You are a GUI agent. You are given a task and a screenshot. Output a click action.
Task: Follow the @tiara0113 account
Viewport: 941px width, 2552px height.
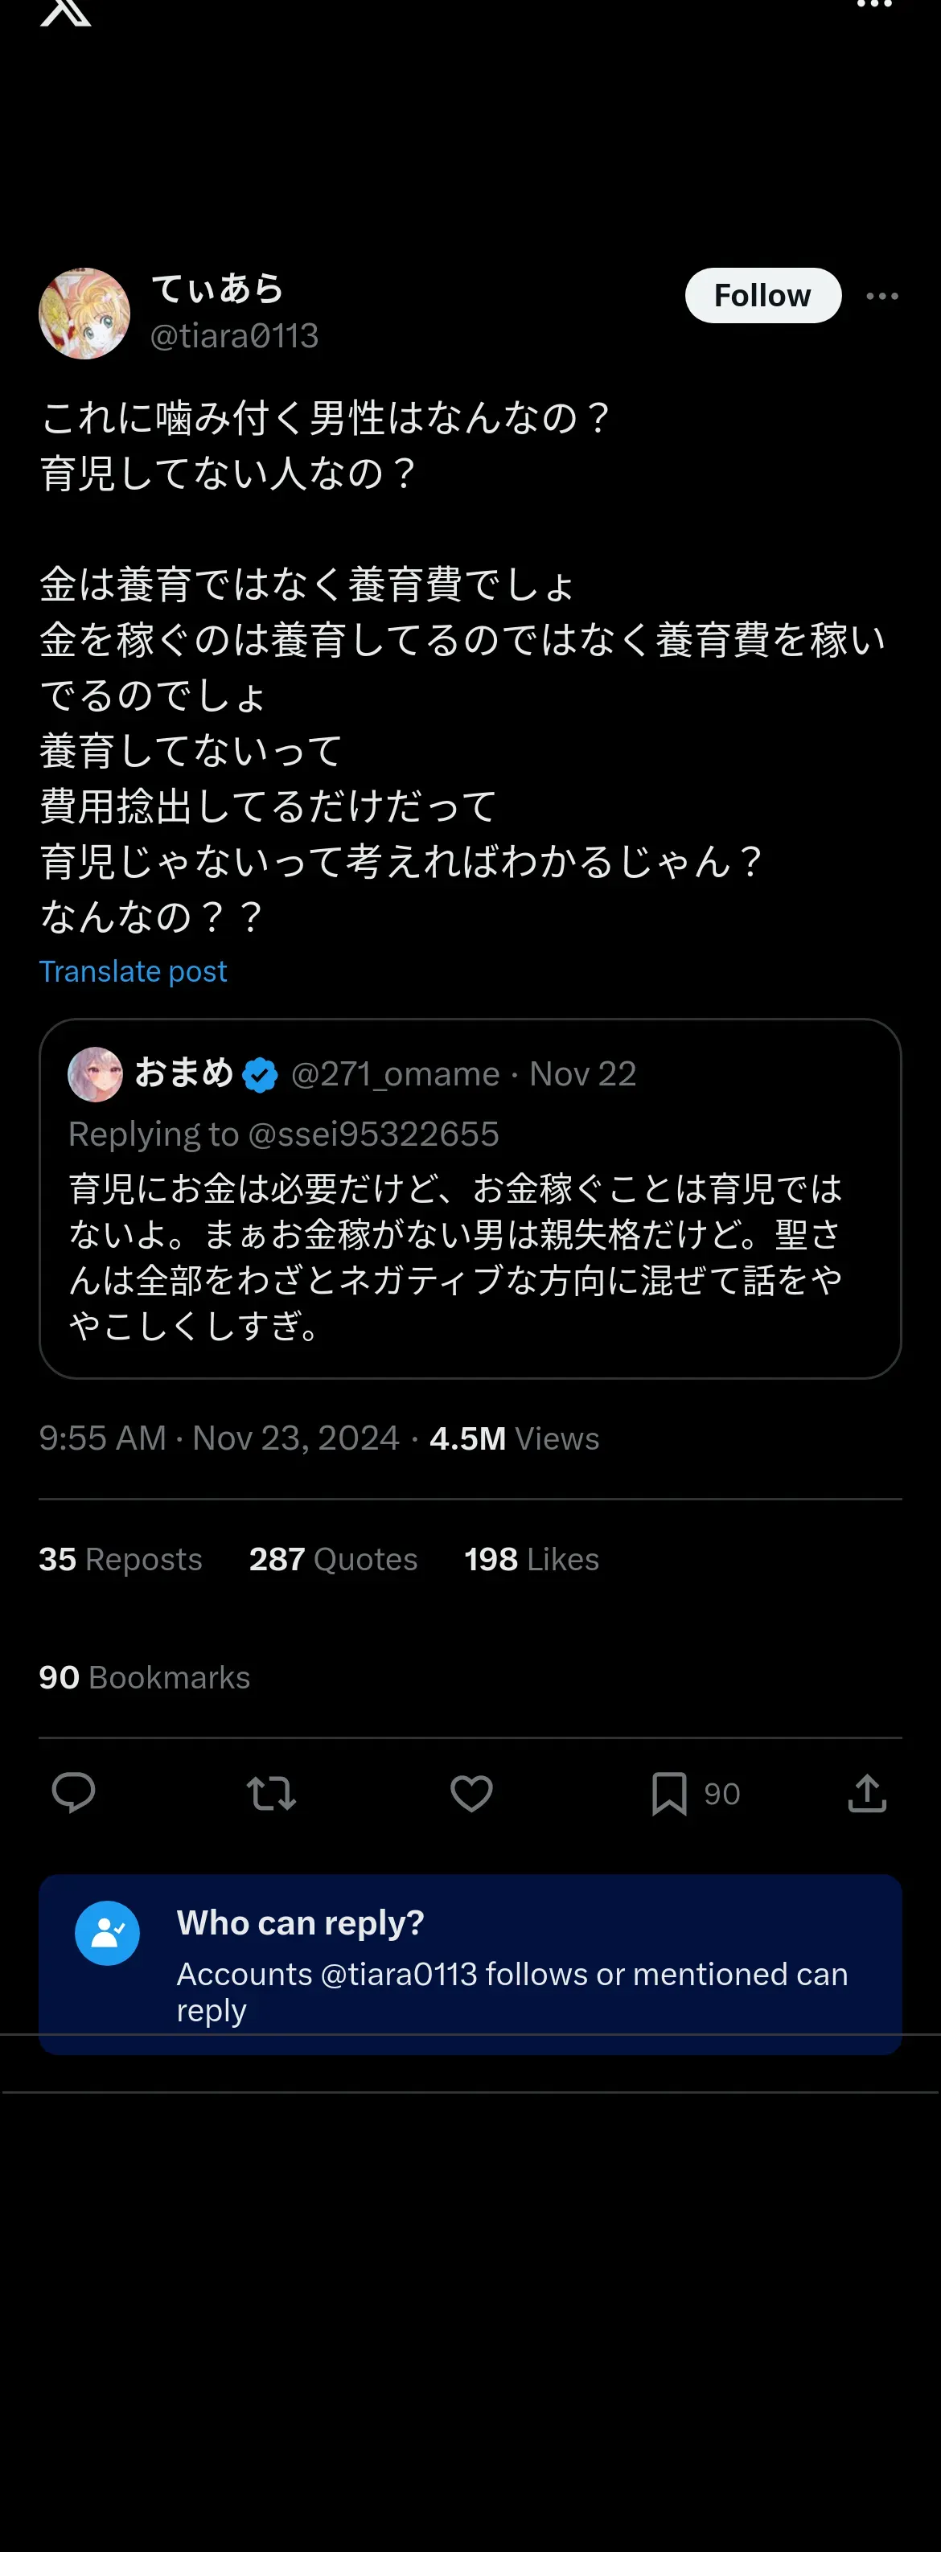[762, 295]
